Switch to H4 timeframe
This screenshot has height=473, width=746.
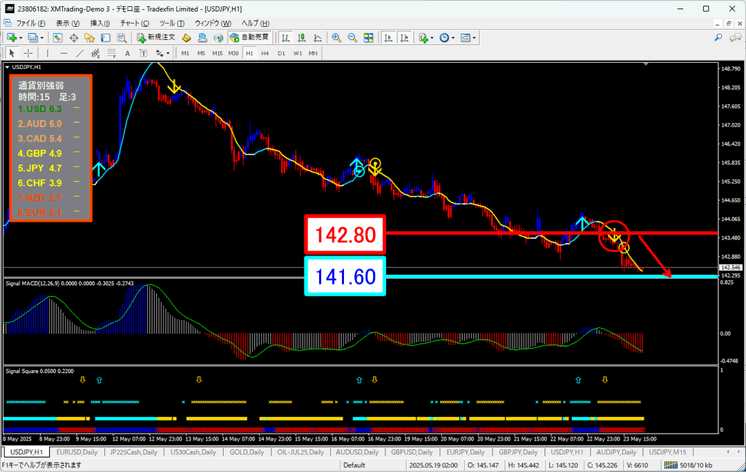pyautogui.click(x=265, y=53)
